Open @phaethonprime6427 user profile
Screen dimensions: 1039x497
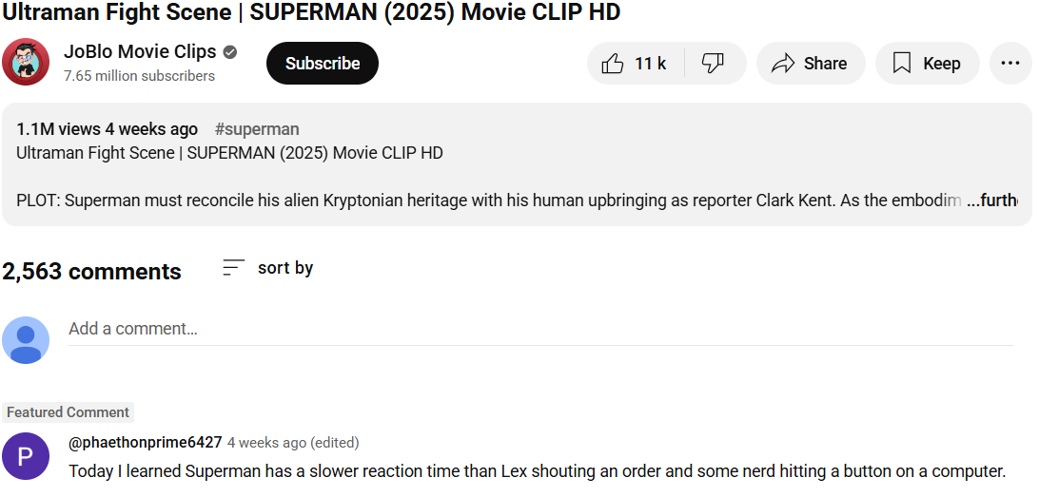(146, 442)
